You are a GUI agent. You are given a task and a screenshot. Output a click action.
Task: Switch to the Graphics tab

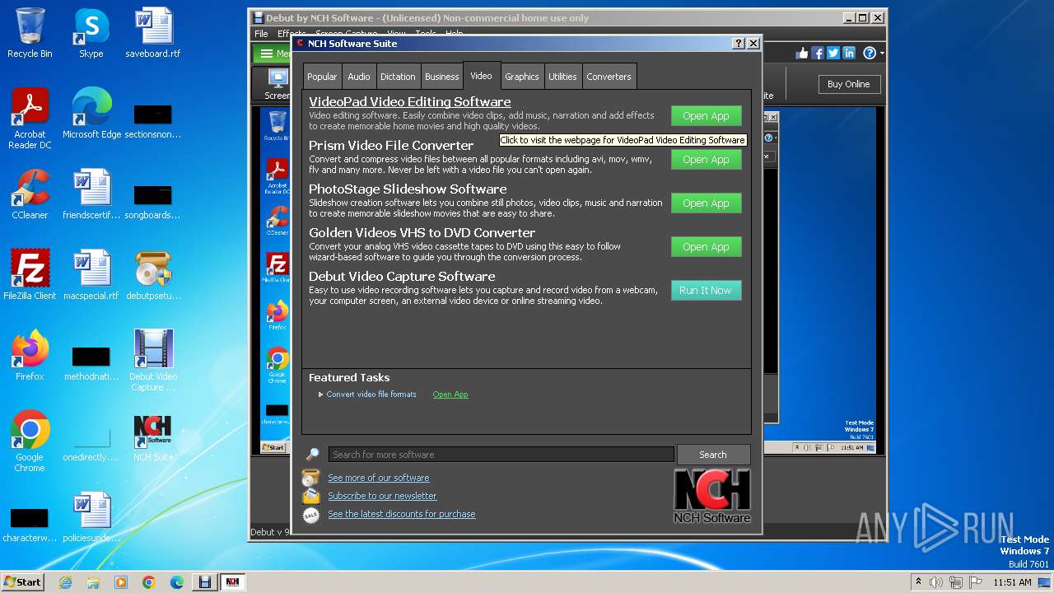tap(522, 77)
